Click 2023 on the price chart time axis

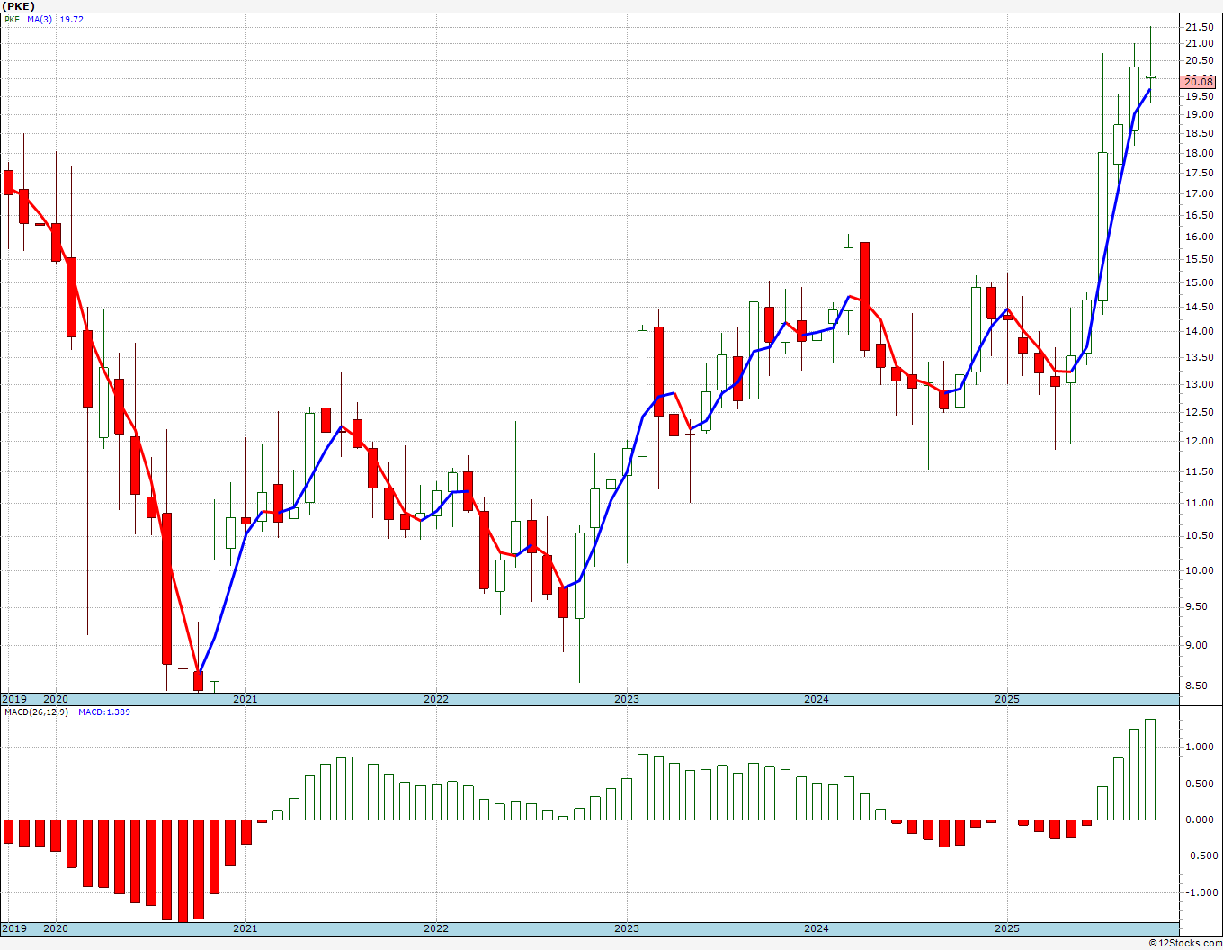(x=627, y=699)
